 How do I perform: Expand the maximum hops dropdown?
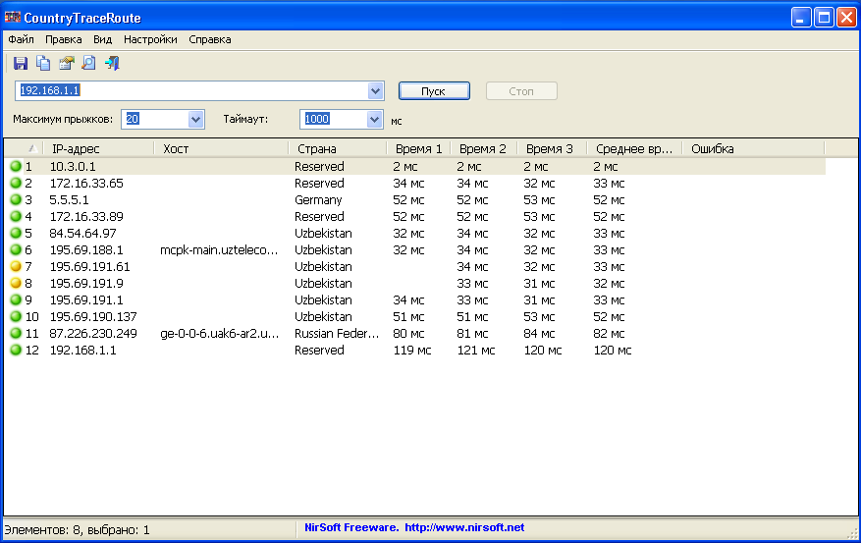coord(195,120)
